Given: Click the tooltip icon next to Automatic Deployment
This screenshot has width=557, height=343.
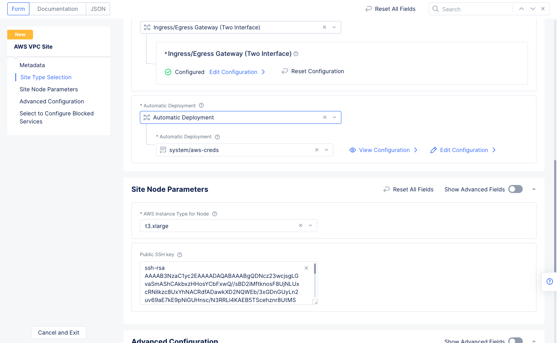Looking at the screenshot, I should click(x=201, y=105).
